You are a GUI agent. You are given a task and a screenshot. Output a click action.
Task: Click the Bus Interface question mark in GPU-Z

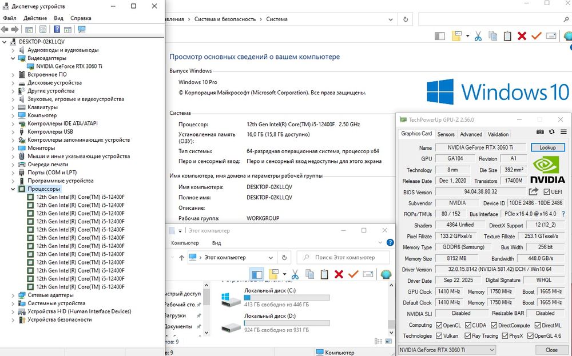[563, 214]
